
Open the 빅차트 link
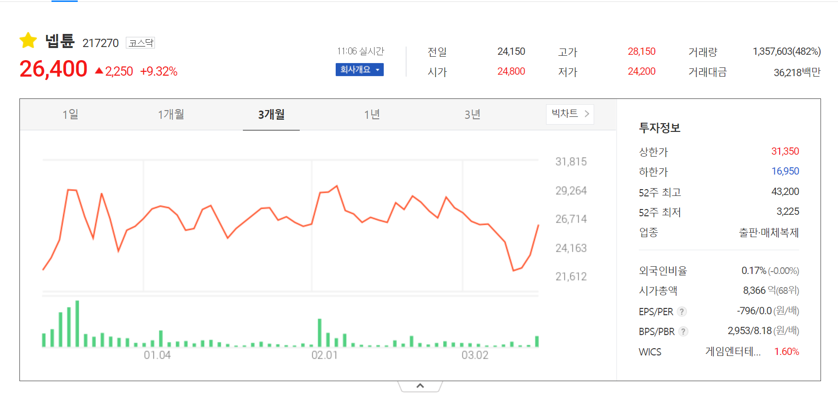point(570,114)
